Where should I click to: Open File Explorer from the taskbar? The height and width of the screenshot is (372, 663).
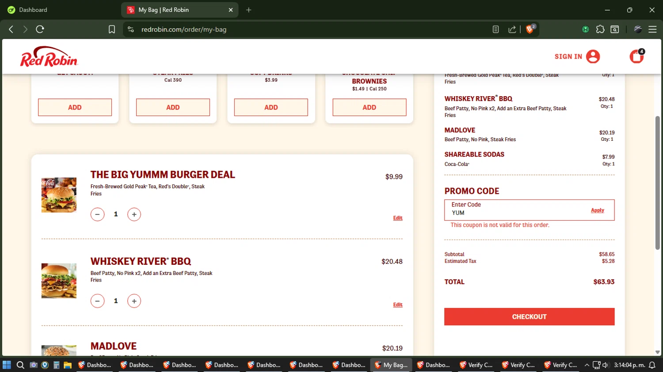68,365
